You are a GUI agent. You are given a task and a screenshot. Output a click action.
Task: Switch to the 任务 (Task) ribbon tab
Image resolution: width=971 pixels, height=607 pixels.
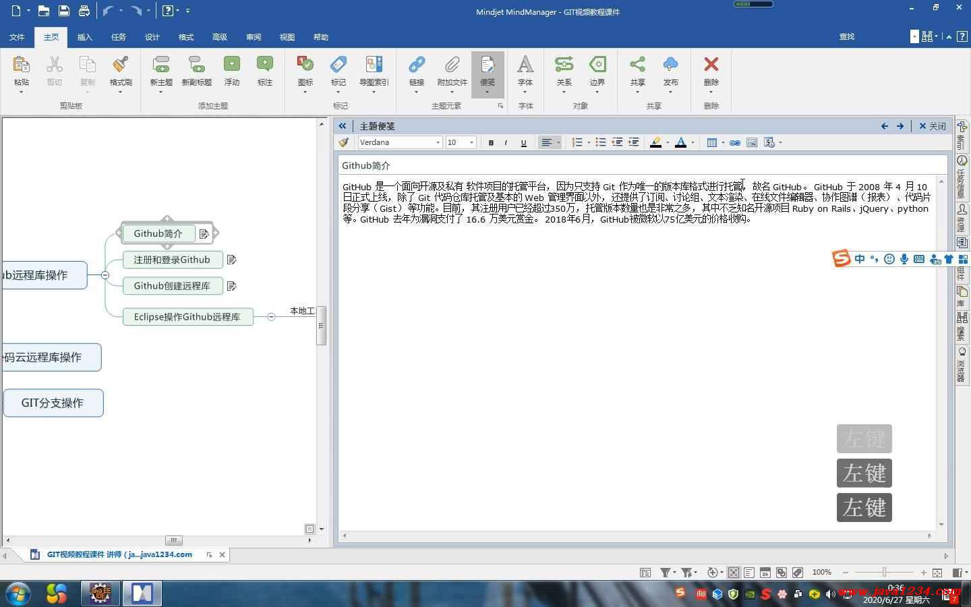tap(119, 37)
